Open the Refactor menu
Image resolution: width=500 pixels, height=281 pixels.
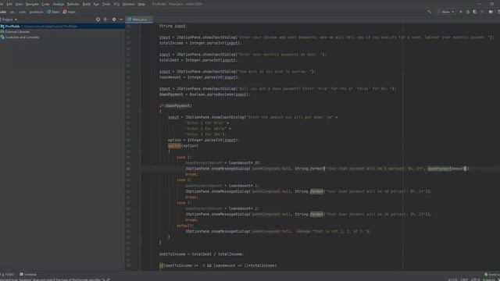point(73,4)
